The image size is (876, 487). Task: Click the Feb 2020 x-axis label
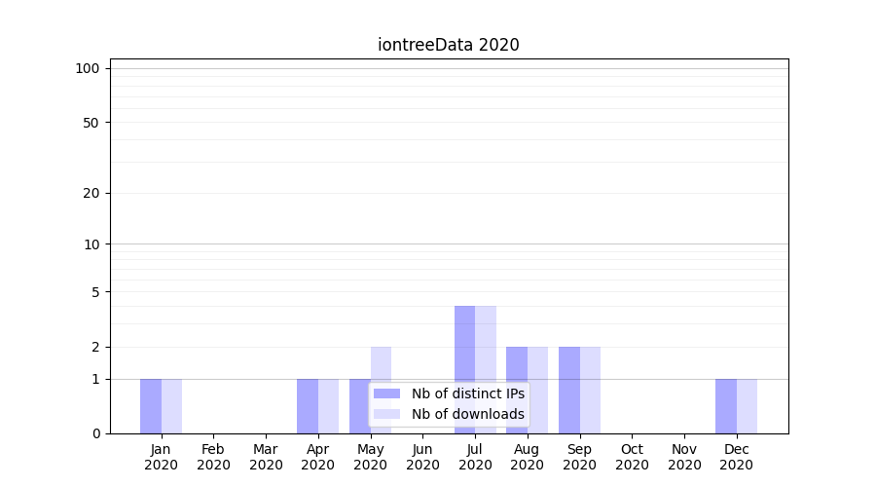click(213, 457)
